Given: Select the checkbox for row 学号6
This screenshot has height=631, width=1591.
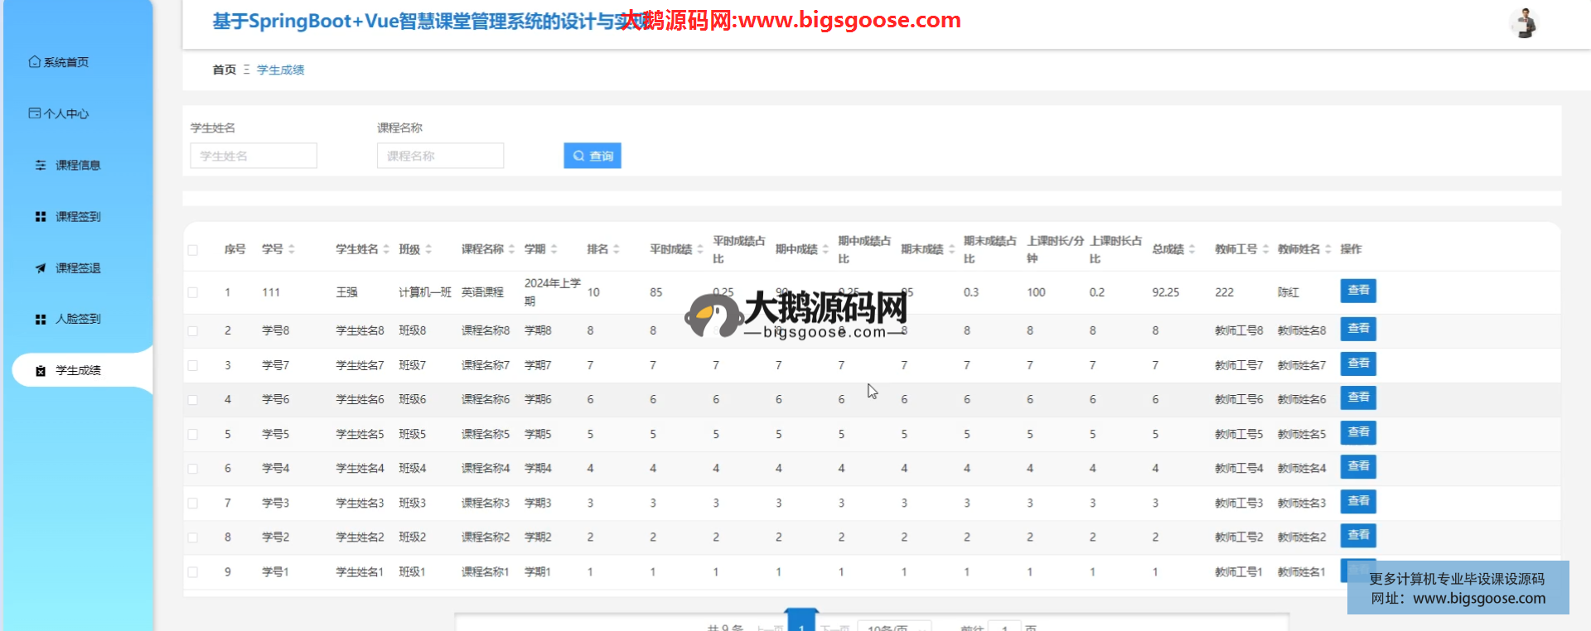Looking at the screenshot, I should (x=193, y=400).
